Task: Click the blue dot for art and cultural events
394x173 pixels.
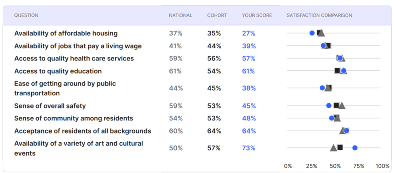Action: (x=355, y=148)
